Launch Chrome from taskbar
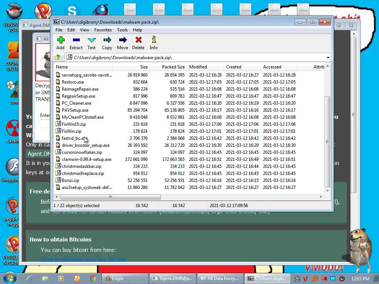Viewport: 379px width, 284px height. point(93,278)
